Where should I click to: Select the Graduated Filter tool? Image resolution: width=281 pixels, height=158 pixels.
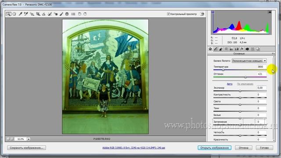(67, 14)
